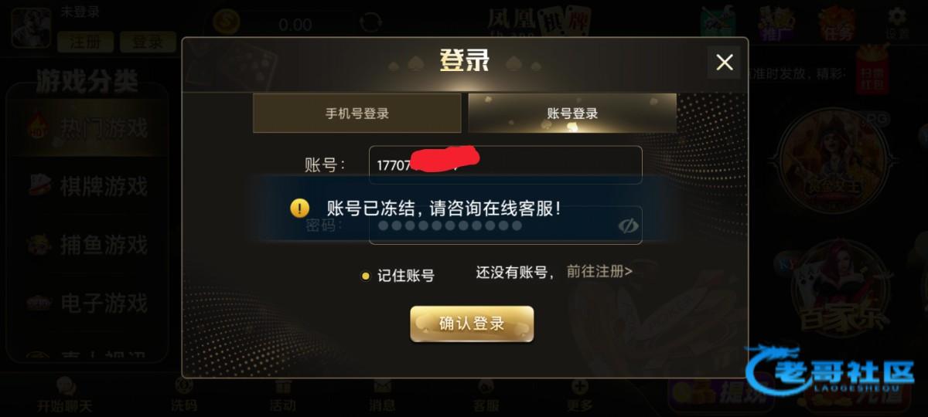The height and width of the screenshot is (417, 928).
Task: Open the 设置 gear icon
Action: pos(897,23)
